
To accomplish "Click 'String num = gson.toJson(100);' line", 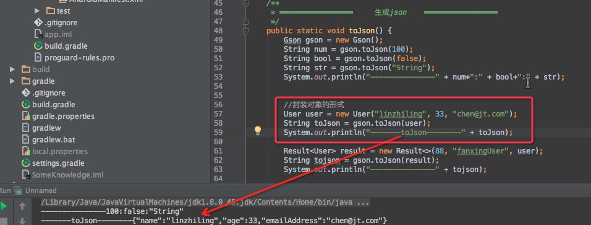I will tap(348, 49).
